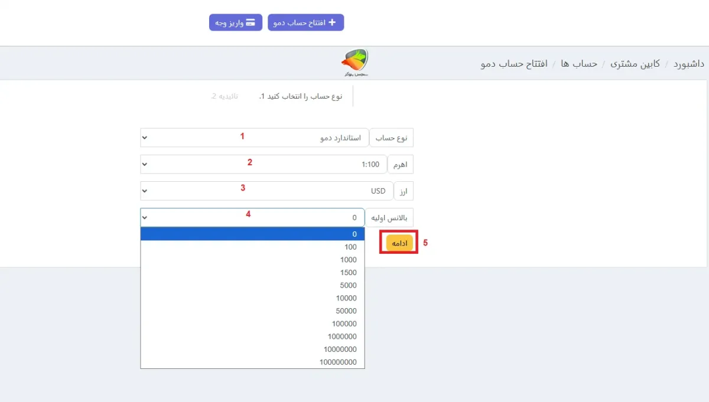Select balance option 10000
The width and height of the screenshot is (709, 402).
click(x=252, y=298)
